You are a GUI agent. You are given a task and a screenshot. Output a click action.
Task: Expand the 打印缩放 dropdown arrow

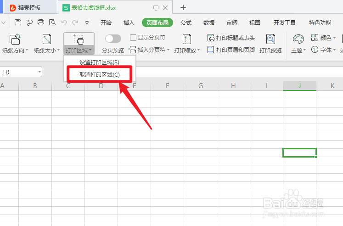point(199,50)
